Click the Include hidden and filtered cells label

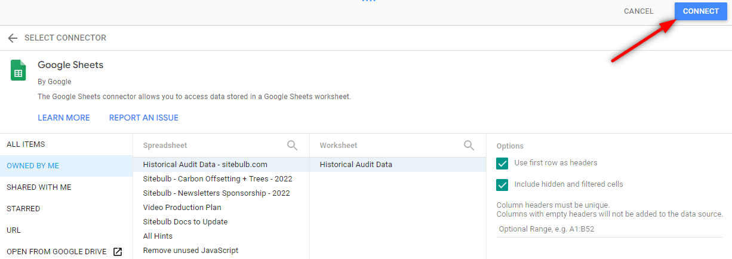[x=568, y=184]
